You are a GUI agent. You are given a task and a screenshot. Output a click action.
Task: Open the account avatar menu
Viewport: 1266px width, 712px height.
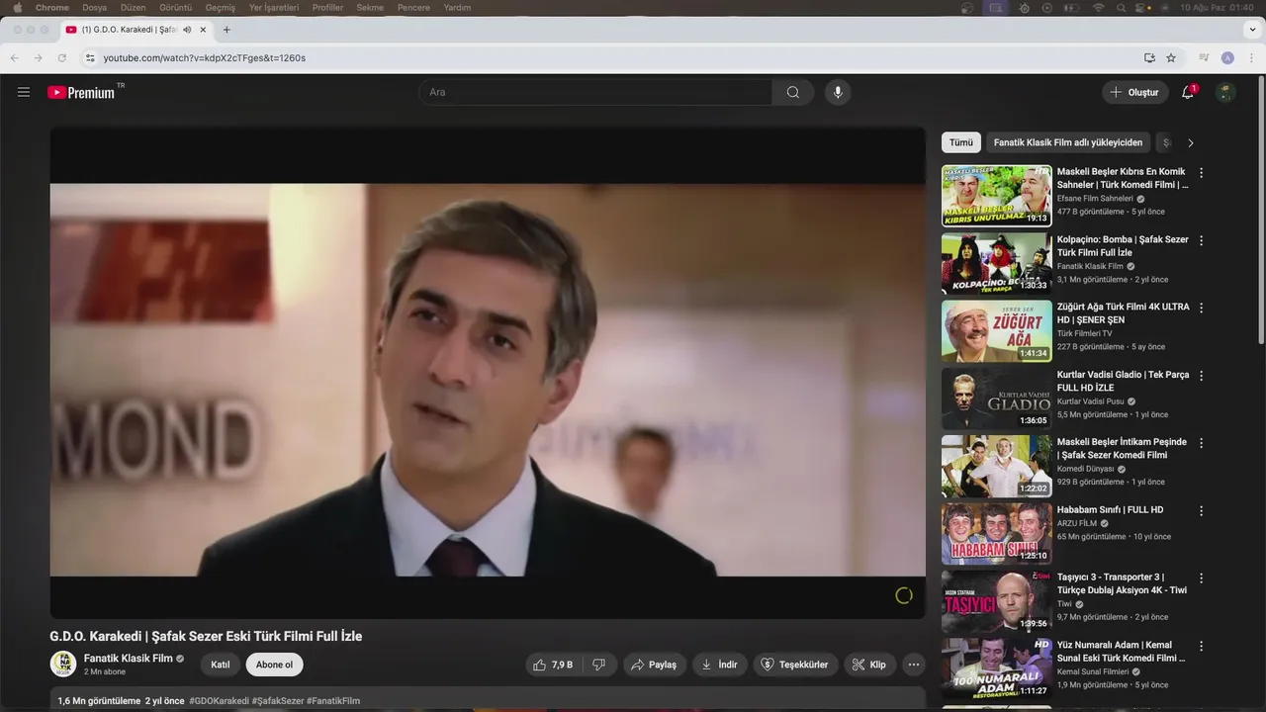pyautogui.click(x=1225, y=92)
